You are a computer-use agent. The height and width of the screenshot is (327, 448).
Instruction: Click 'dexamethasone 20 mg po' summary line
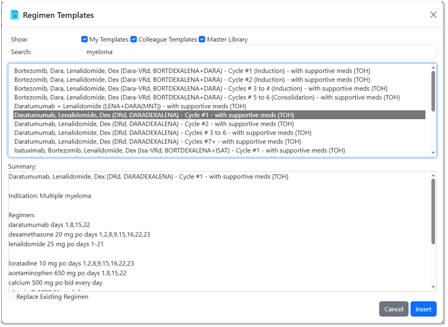point(79,234)
